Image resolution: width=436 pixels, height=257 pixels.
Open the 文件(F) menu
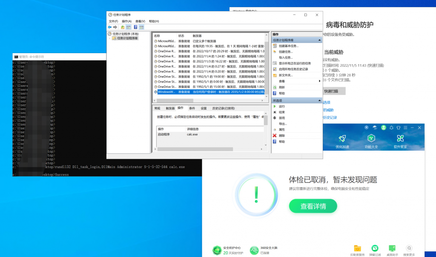pyautogui.click(x=113, y=21)
